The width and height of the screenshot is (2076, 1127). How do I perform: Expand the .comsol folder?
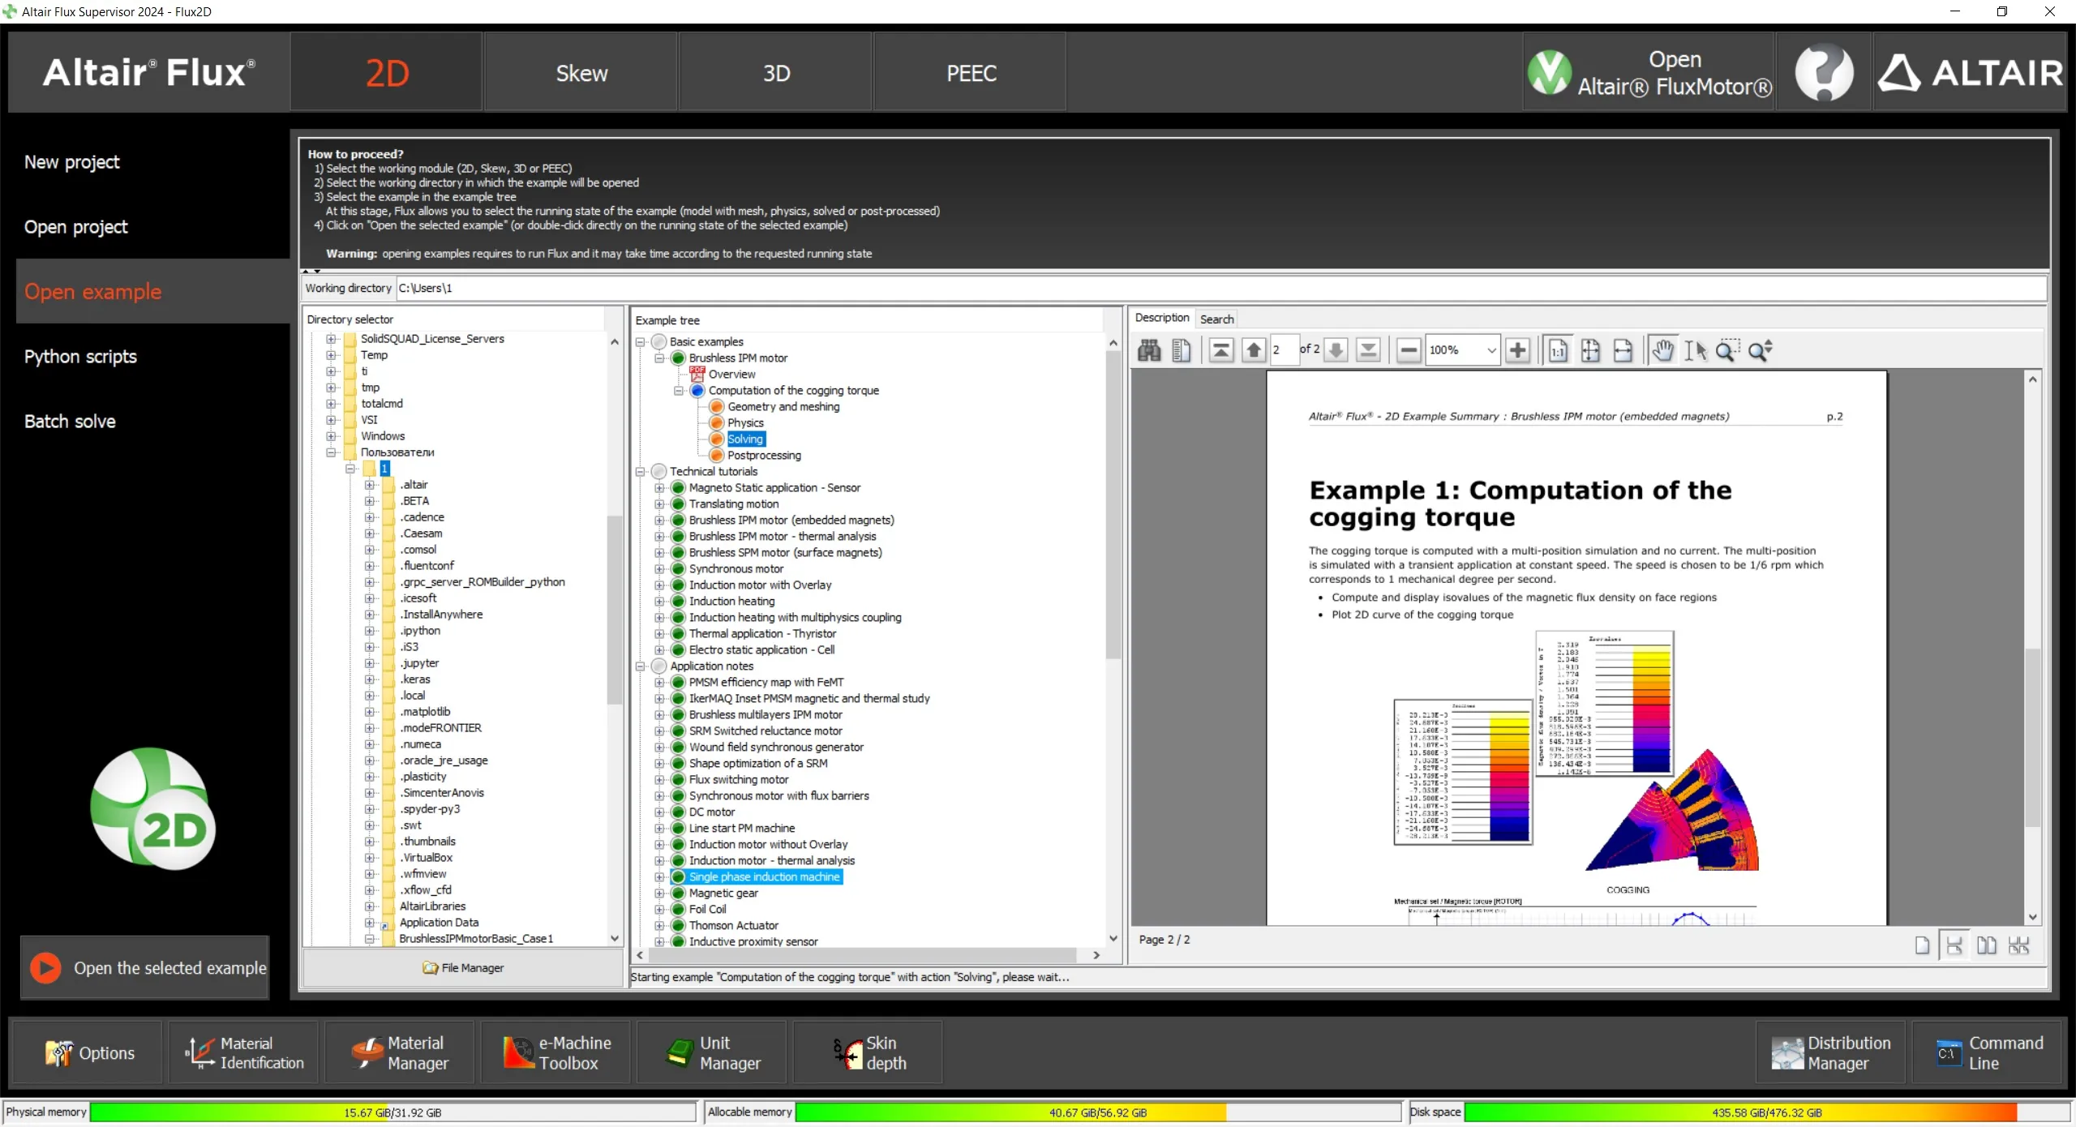point(370,550)
